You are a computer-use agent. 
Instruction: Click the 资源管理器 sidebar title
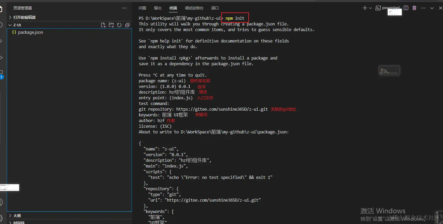point(22,8)
